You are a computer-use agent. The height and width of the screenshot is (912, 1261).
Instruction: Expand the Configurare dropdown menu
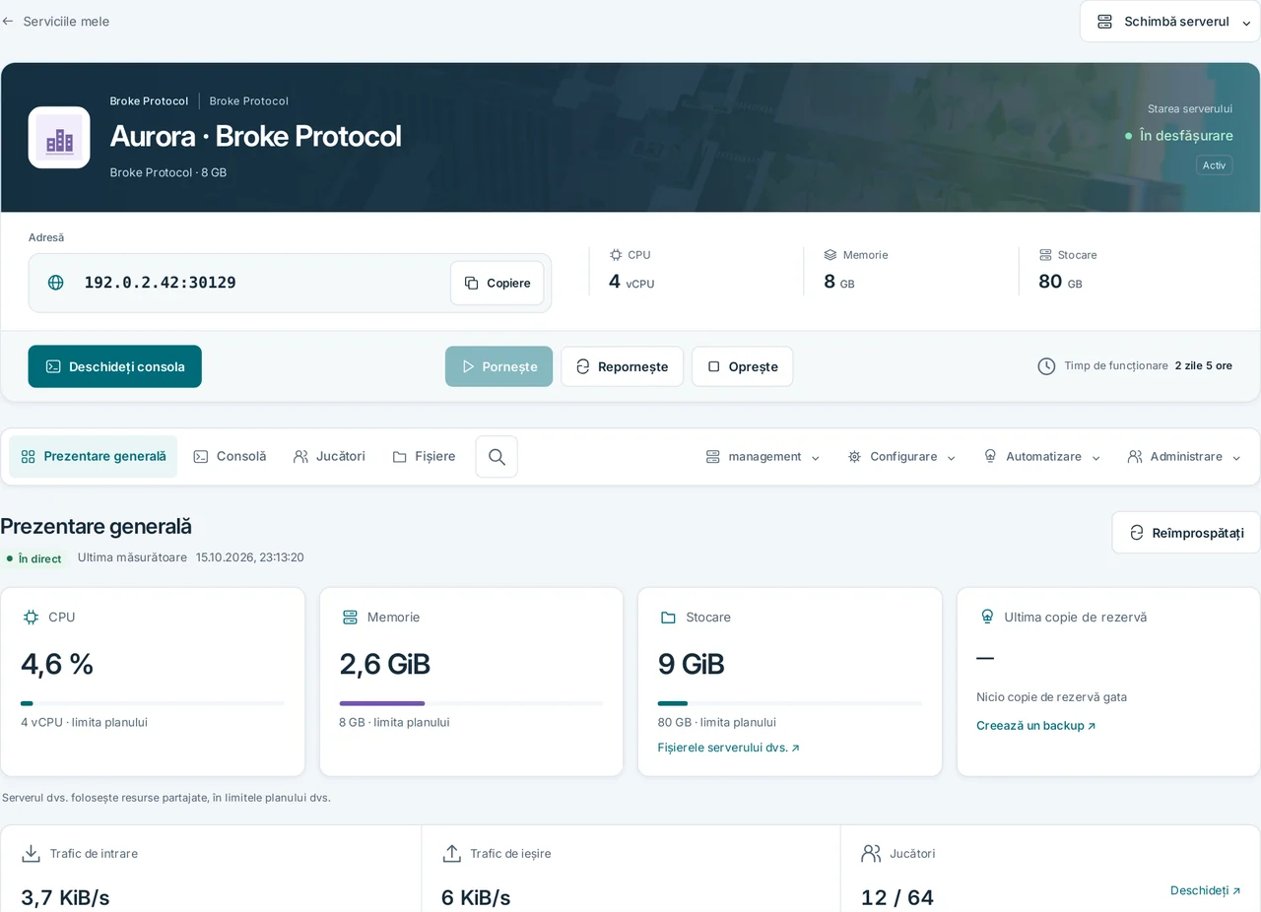(x=901, y=457)
